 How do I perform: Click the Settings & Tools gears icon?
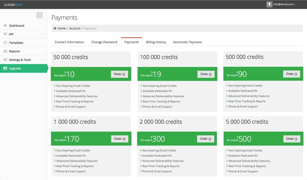[x=5, y=60]
